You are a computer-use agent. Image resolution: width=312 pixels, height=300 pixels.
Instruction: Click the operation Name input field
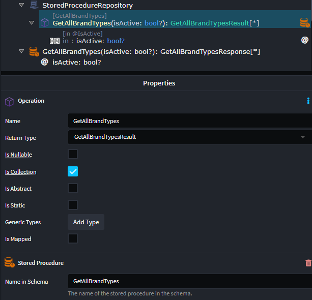coord(190,121)
